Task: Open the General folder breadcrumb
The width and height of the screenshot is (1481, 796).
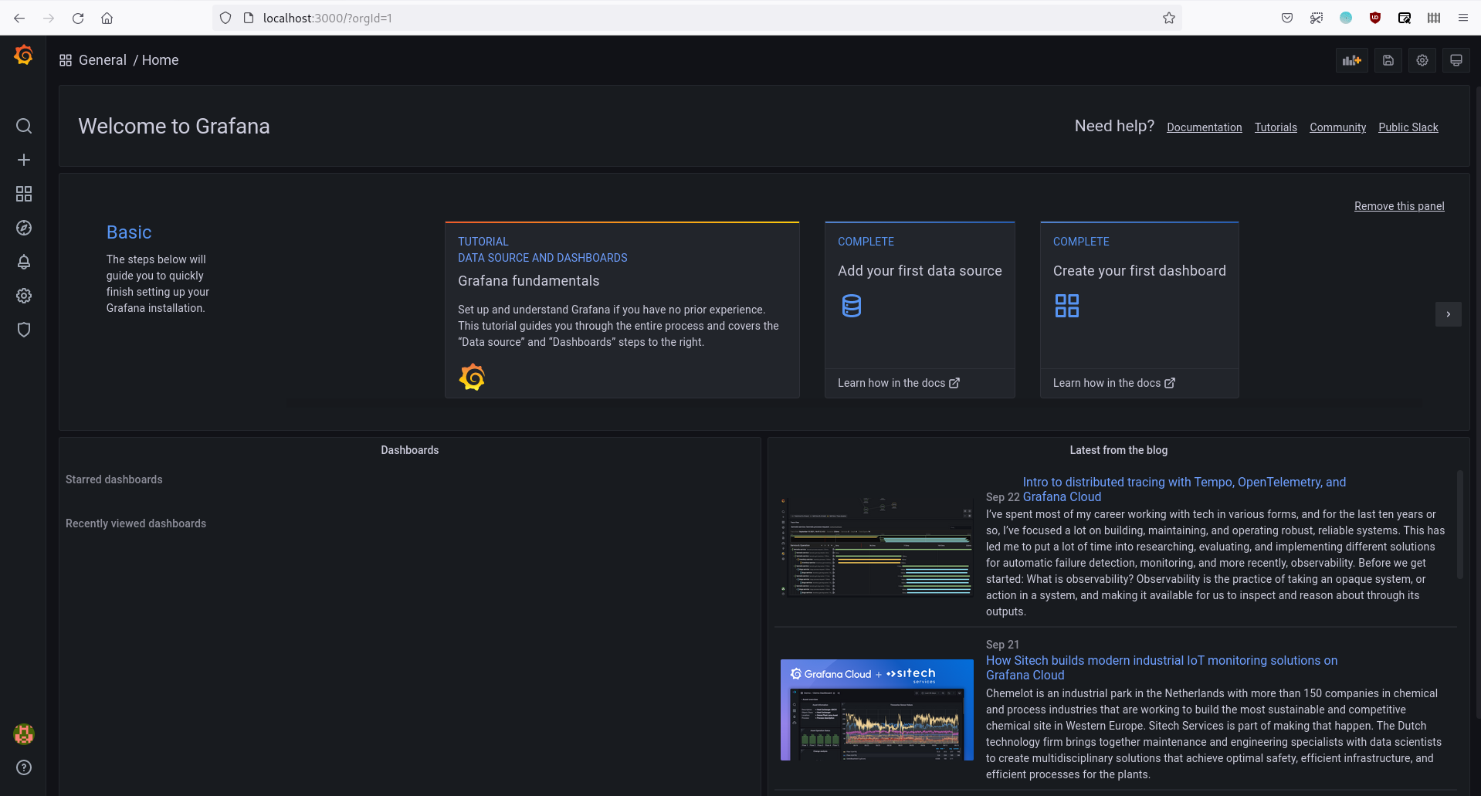Action: [x=103, y=60]
